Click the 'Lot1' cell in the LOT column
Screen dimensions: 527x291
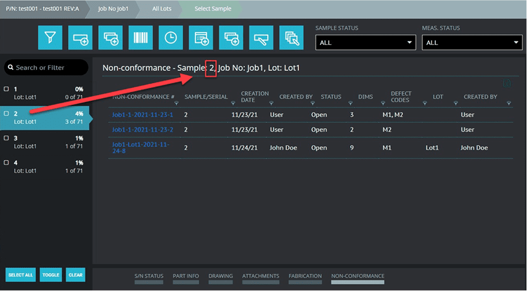[x=432, y=148]
